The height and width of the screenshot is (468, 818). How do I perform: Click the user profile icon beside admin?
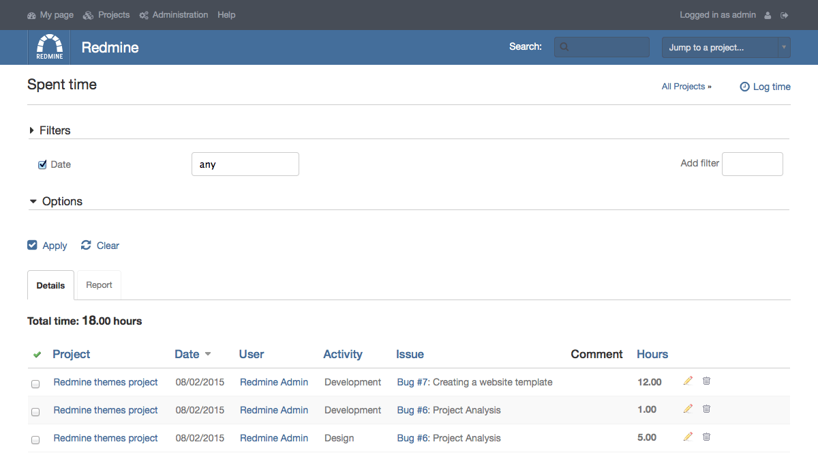coord(768,15)
